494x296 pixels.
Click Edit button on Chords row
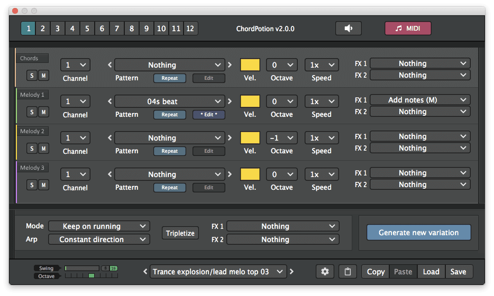209,78
